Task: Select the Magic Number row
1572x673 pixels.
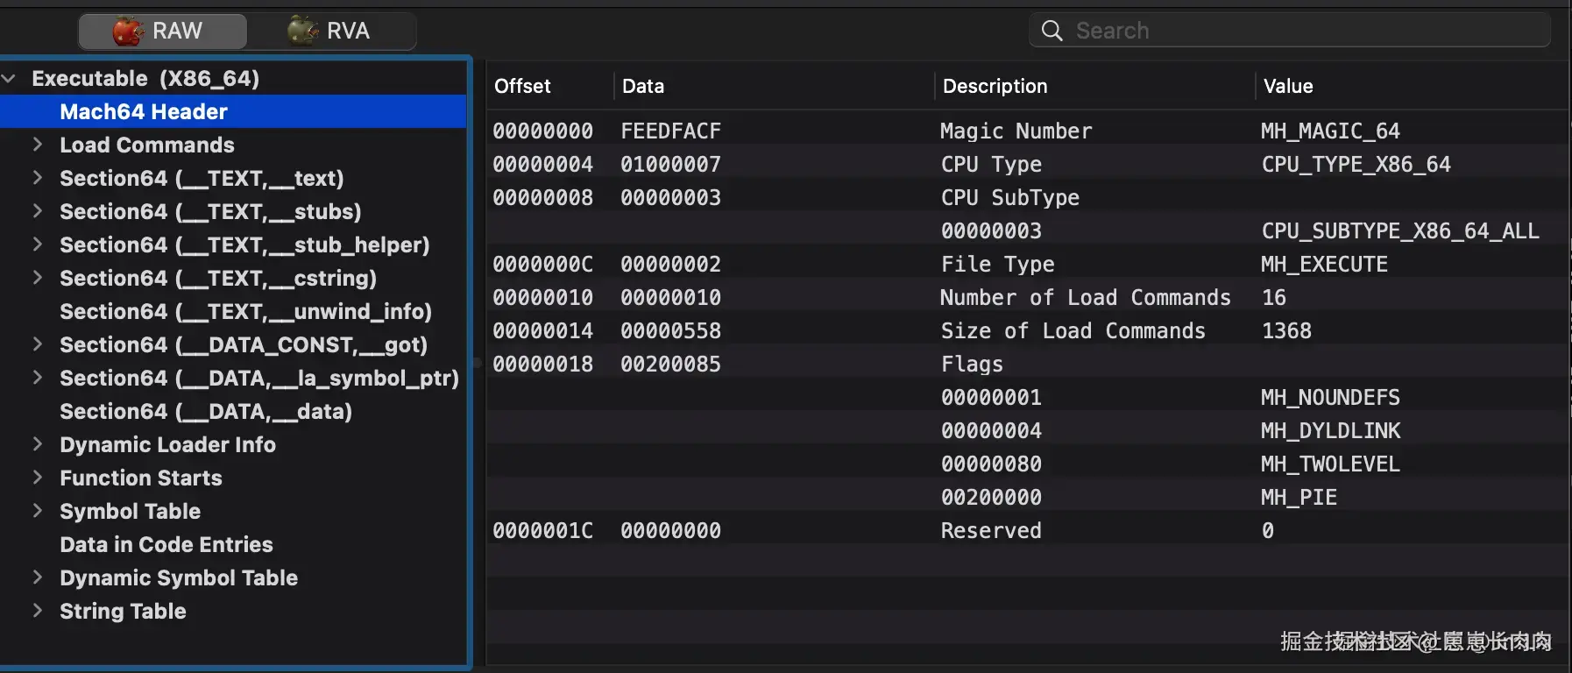Action: coord(1016,131)
